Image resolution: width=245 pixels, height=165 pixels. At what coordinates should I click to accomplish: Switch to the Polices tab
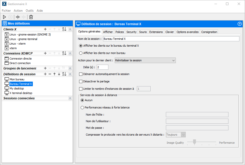click(x=120, y=32)
